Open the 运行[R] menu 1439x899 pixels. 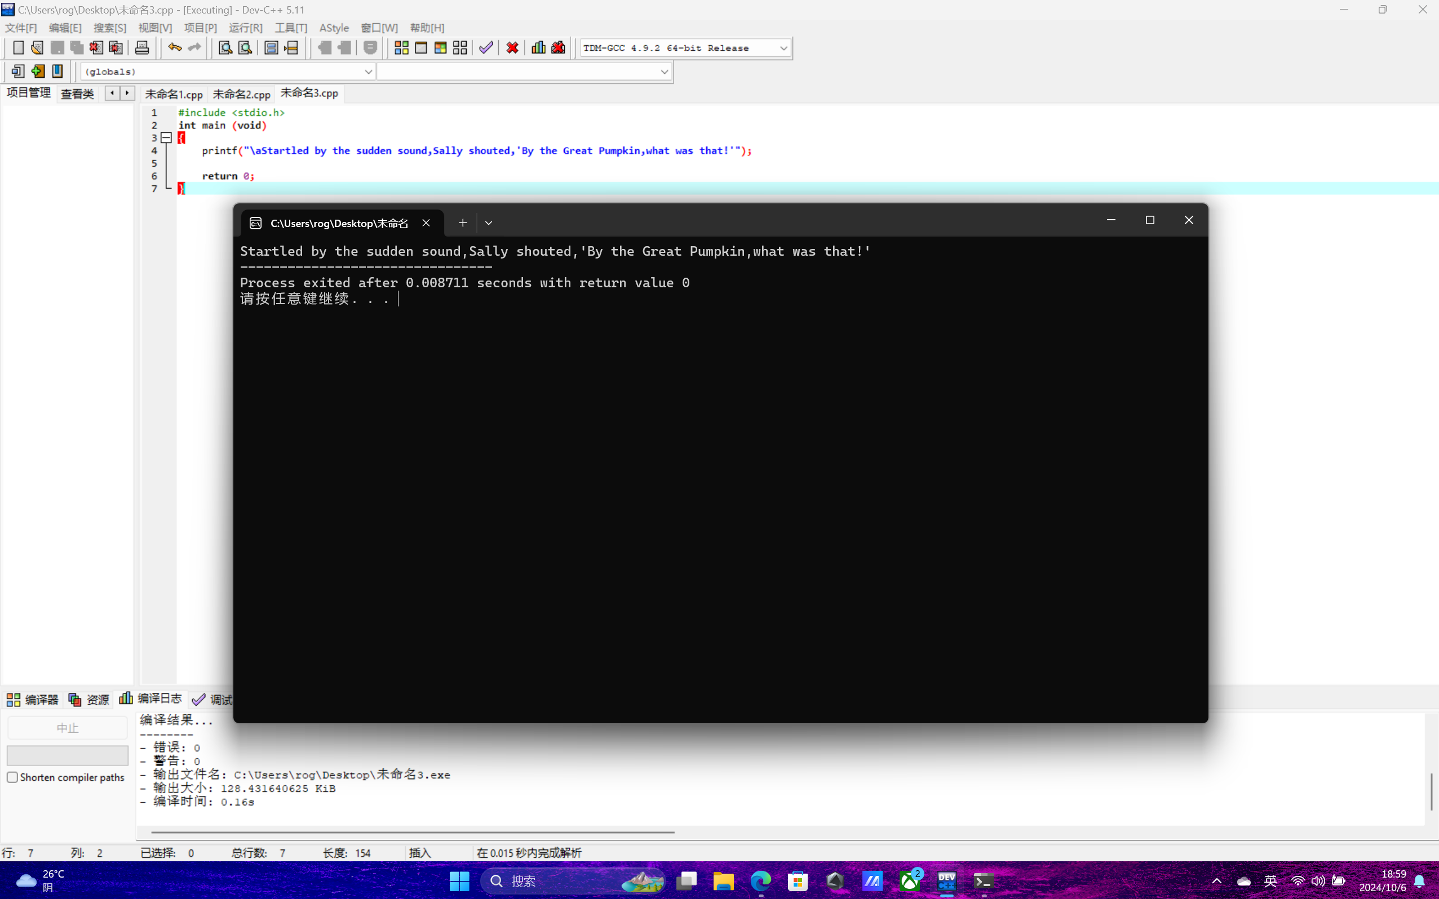tap(245, 28)
